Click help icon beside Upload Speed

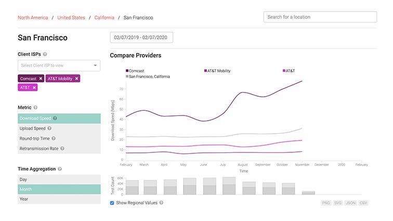(49, 128)
